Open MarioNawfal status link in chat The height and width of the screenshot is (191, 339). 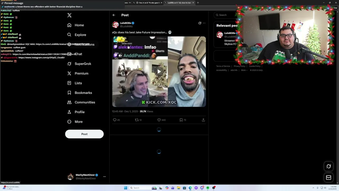44,54
